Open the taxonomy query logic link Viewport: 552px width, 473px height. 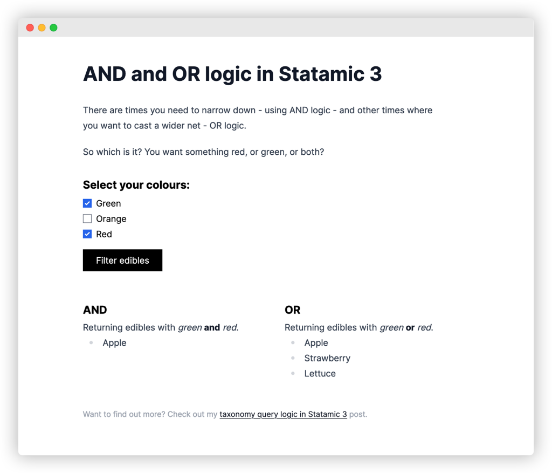pos(283,414)
